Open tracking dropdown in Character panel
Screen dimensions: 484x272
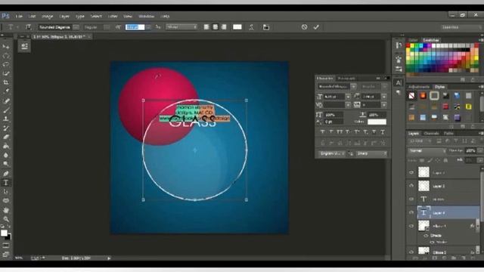(x=384, y=105)
